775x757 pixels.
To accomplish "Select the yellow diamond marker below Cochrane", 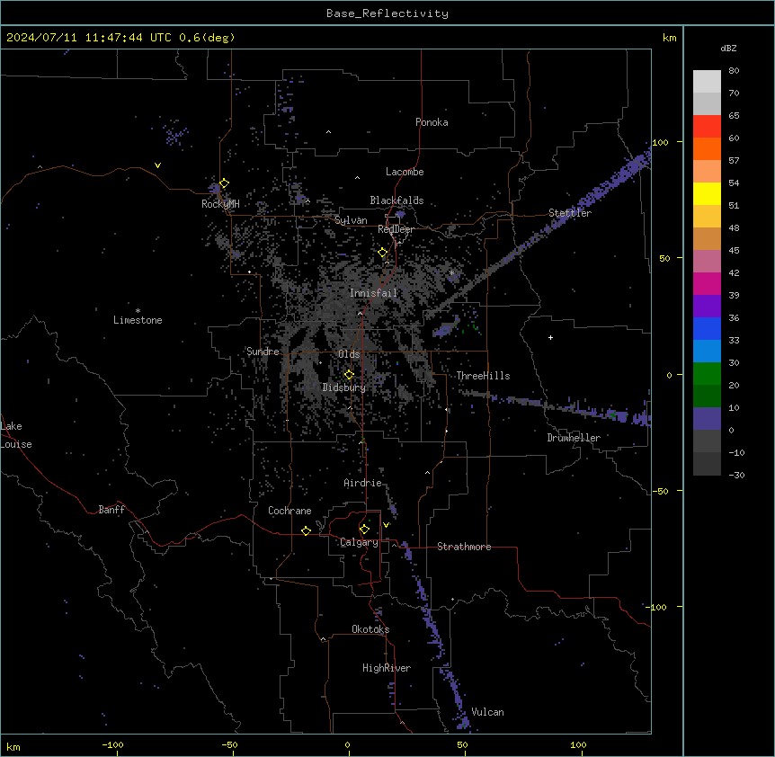I will pyautogui.click(x=306, y=530).
